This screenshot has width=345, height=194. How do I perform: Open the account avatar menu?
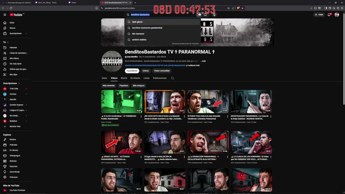337,15
